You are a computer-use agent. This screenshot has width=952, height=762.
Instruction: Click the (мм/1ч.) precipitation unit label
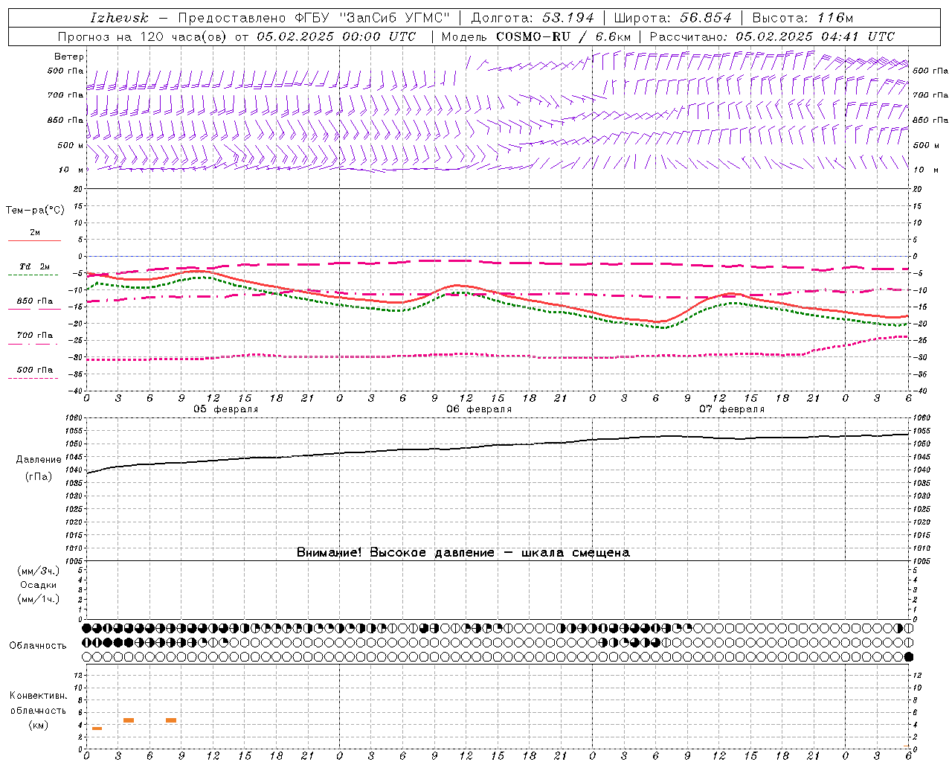(x=39, y=599)
